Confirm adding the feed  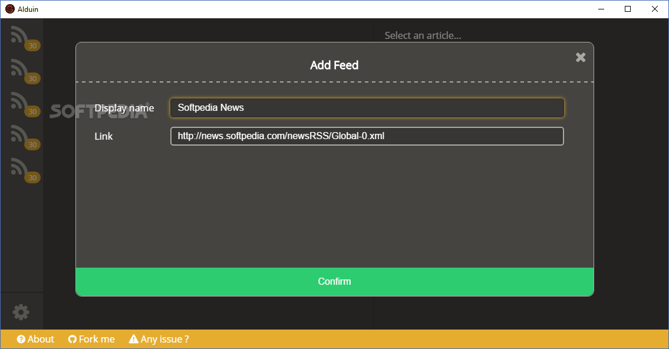335,282
